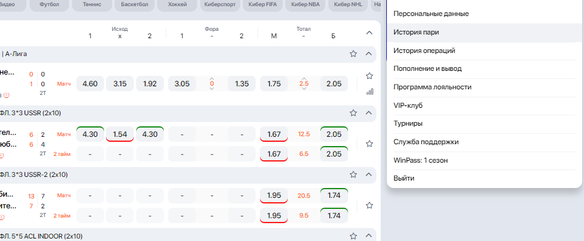Open the А-Лига league title

15,54
